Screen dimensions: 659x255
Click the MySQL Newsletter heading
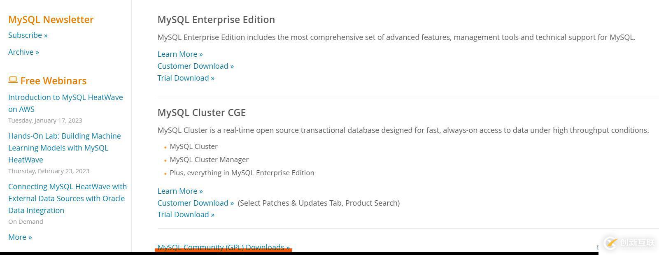pos(51,20)
